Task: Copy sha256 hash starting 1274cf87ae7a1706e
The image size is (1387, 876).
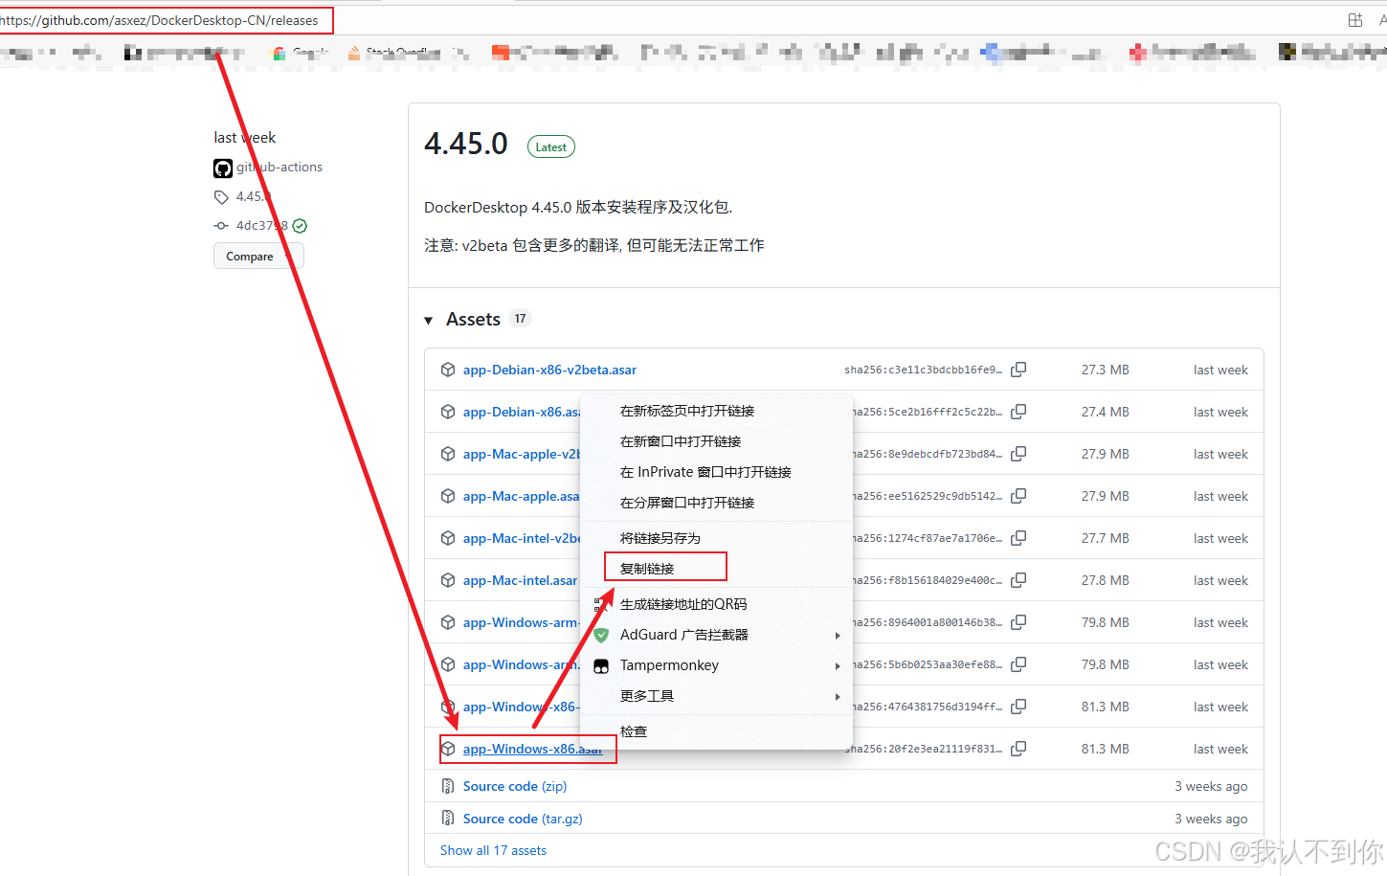Action: [1018, 538]
